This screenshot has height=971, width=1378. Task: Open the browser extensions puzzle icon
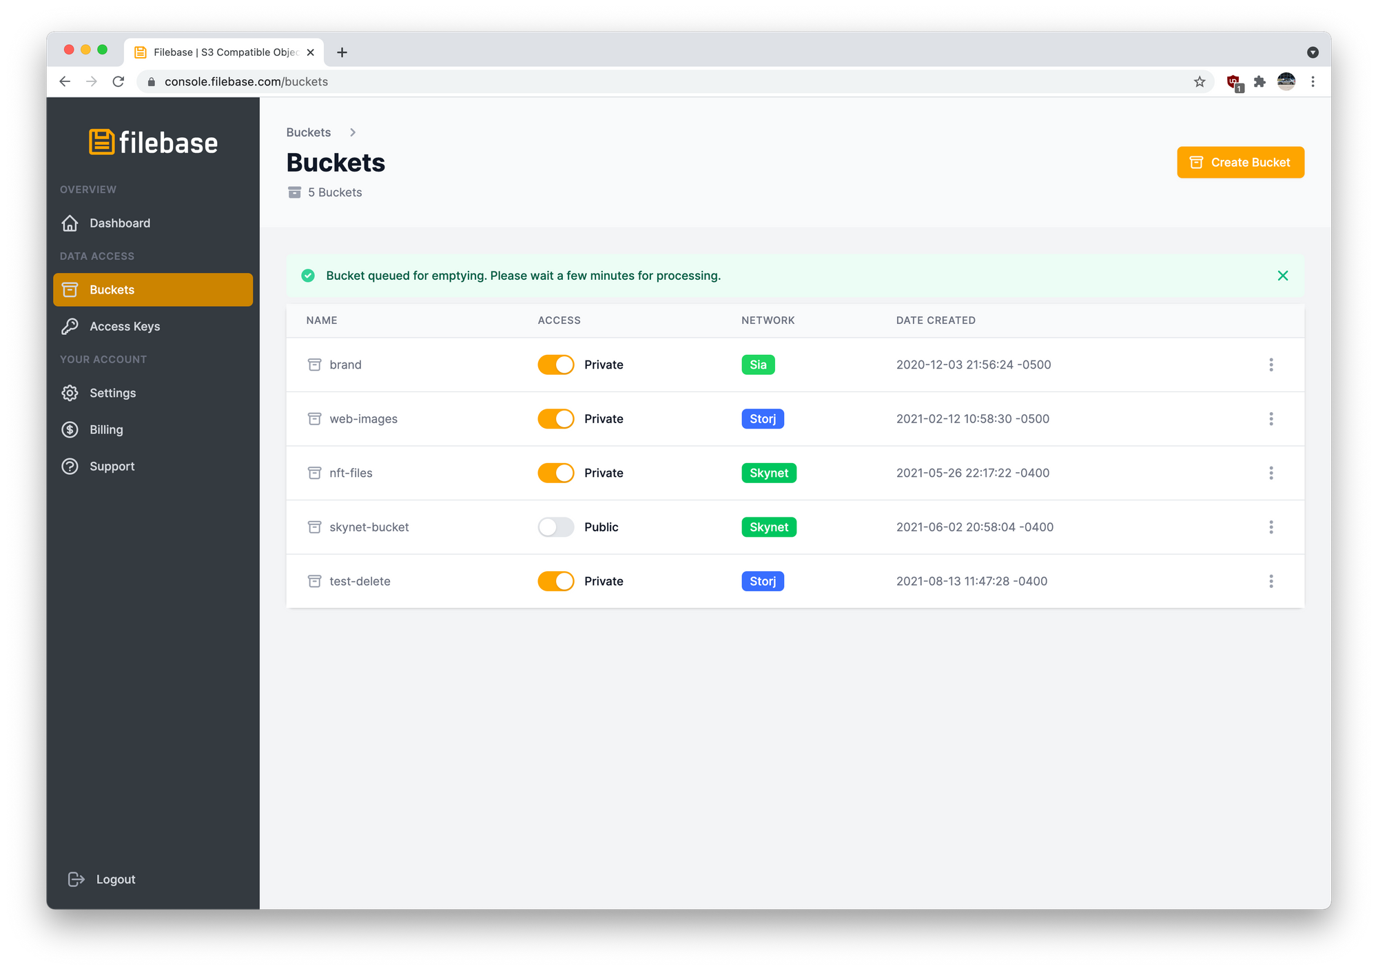pyautogui.click(x=1259, y=81)
